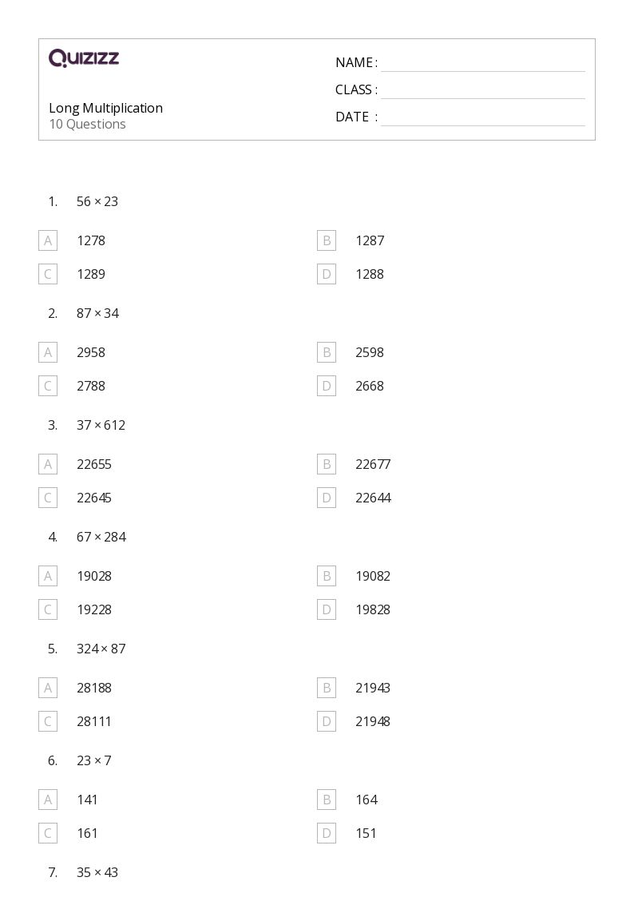Image resolution: width=634 pixels, height=897 pixels.
Task: Click the DATE input line
Action: tap(483, 118)
